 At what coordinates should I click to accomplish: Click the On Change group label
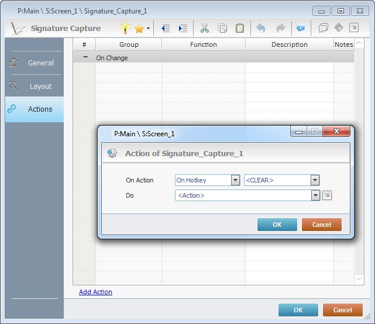(x=112, y=58)
